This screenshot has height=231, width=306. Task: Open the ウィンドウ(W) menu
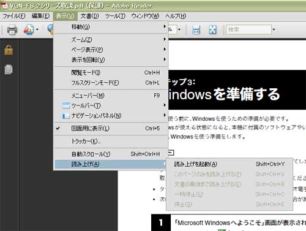pyautogui.click(x=145, y=16)
